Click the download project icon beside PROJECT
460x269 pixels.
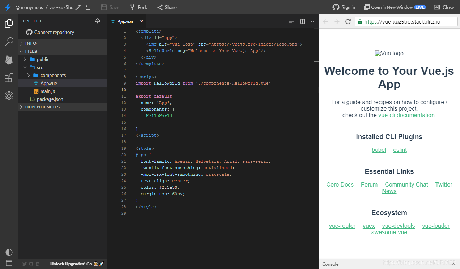[97, 21]
